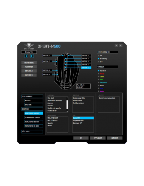Select Augmenter DPI entry
This screenshot has width=144, height=186.
pyautogui.click(x=78, y=121)
